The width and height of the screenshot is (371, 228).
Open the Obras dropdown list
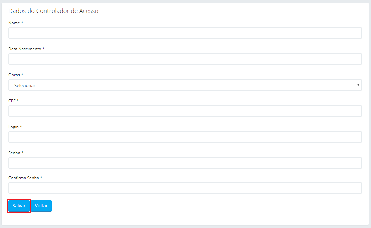[185, 85]
